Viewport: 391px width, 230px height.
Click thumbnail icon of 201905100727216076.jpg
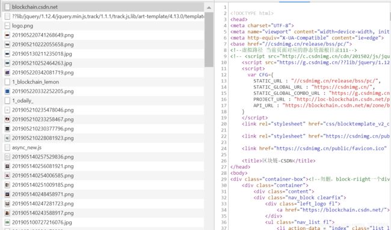(7, 223)
